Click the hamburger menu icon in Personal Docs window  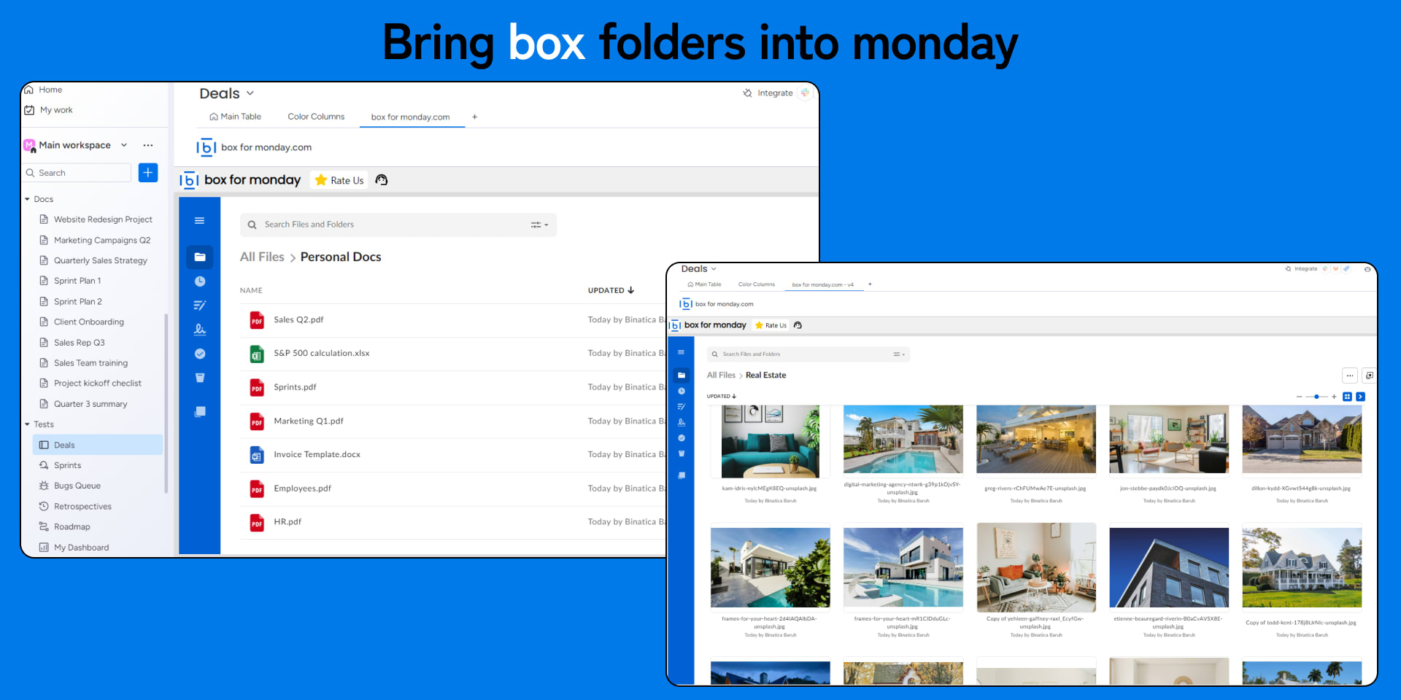pyautogui.click(x=199, y=221)
